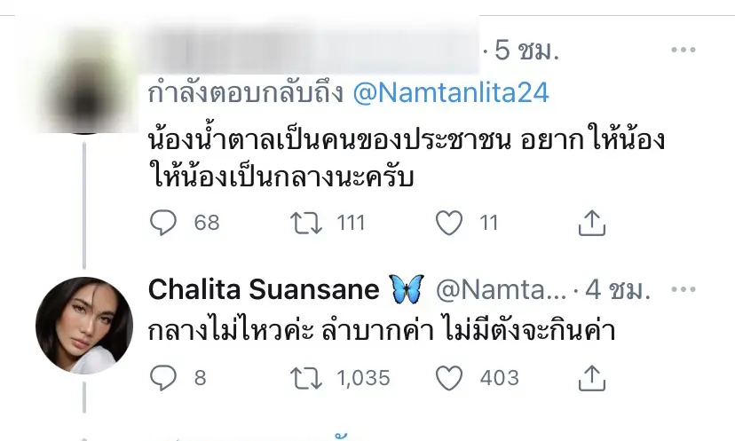
Task: Open more options on first tweet
Action: coord(685,49)
